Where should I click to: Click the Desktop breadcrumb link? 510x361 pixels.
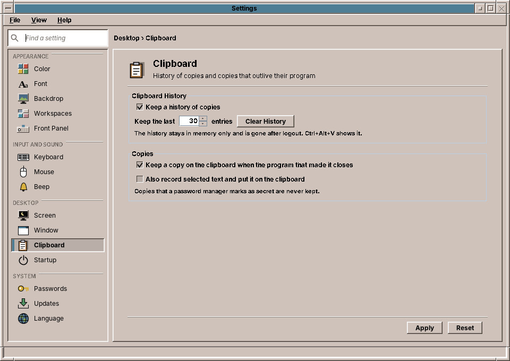[x=126, y=38]
